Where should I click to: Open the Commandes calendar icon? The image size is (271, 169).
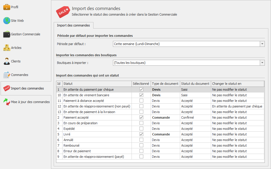[x=6, y=75]
